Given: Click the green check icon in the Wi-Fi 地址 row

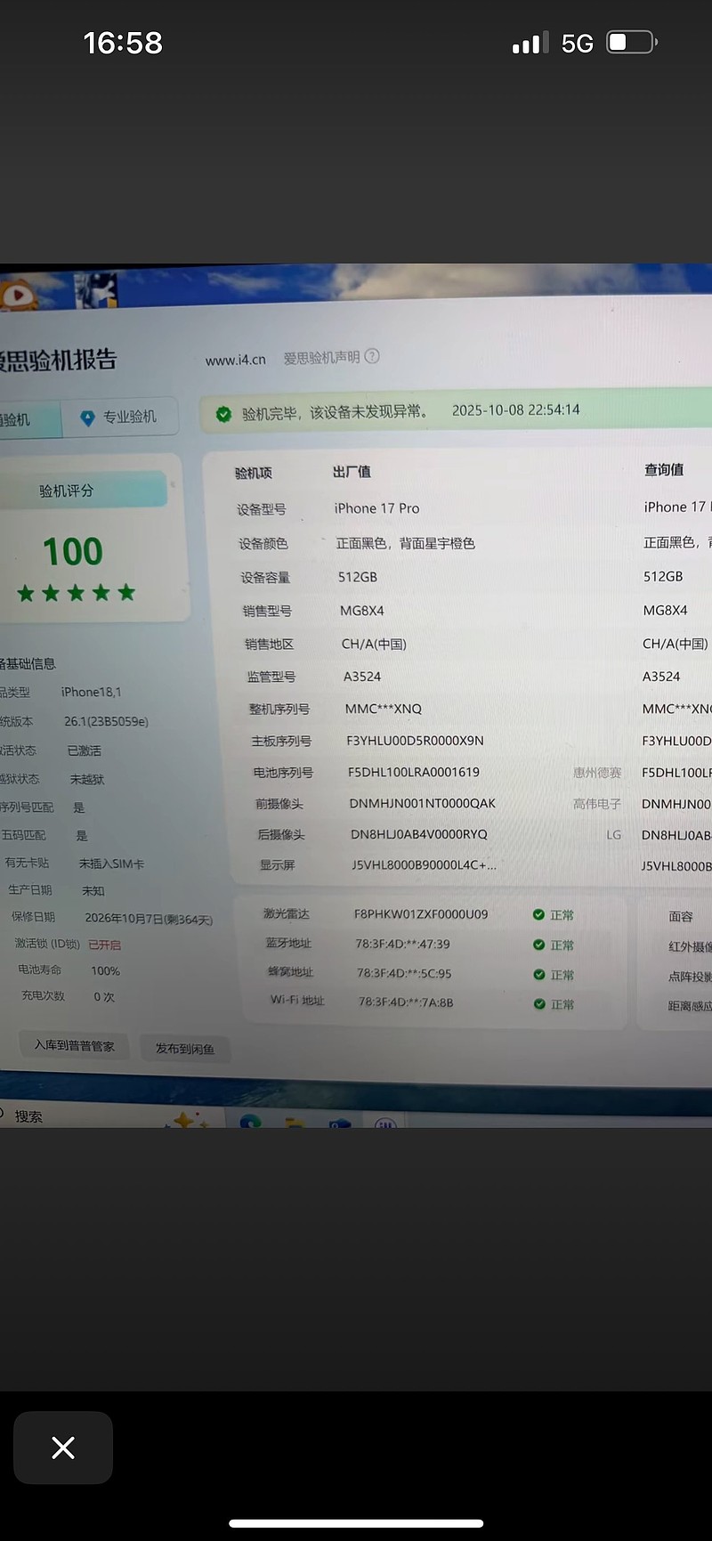Looking at the screenshot, I should click(538, 1004).
